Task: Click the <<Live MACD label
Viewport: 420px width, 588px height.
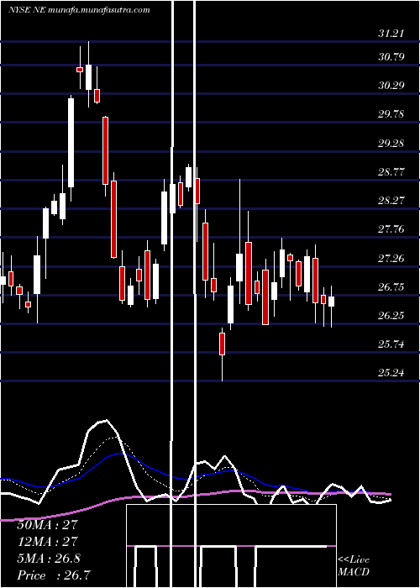Action: tap(354, 565)
